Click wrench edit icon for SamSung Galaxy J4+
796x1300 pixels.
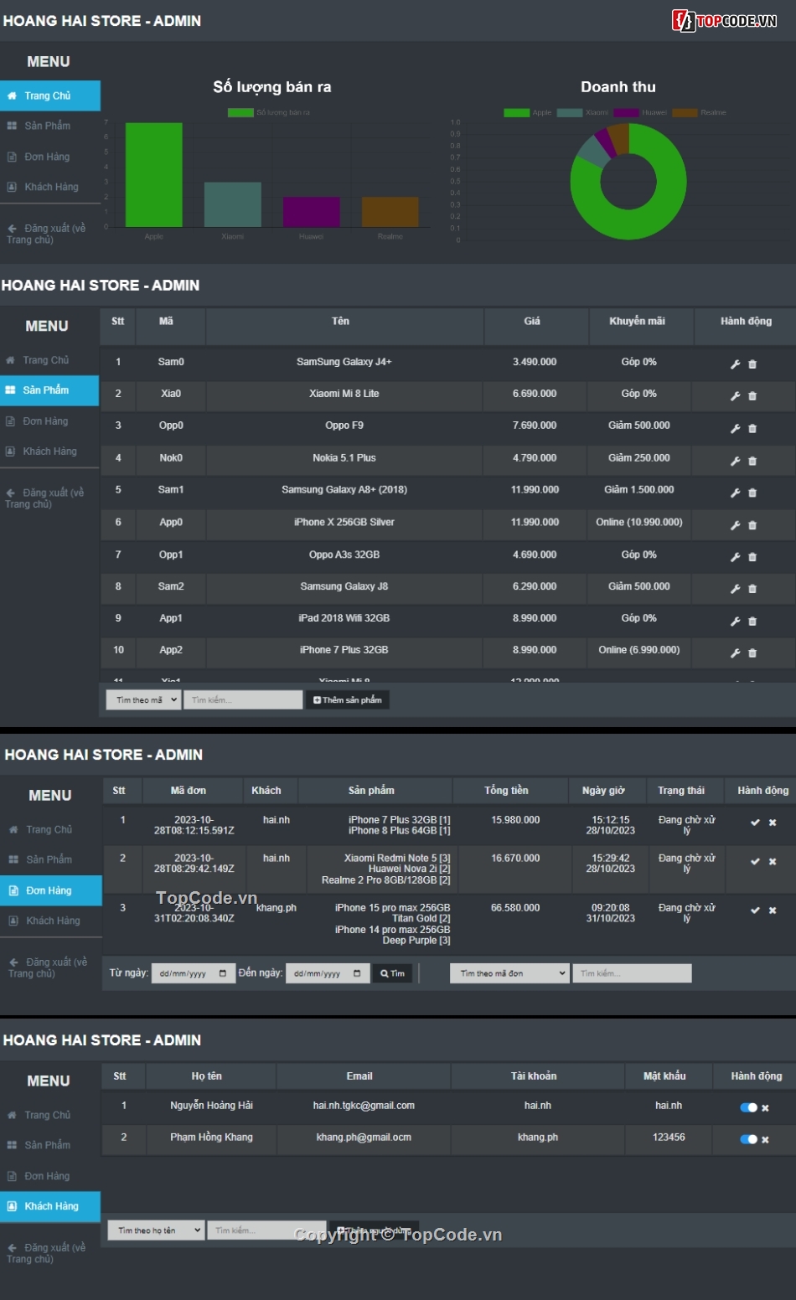pyautogui.click(x=735, y=364)
